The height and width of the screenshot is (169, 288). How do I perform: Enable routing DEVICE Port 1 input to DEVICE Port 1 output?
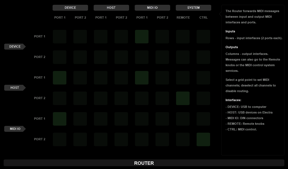click(x=60, y=37)
